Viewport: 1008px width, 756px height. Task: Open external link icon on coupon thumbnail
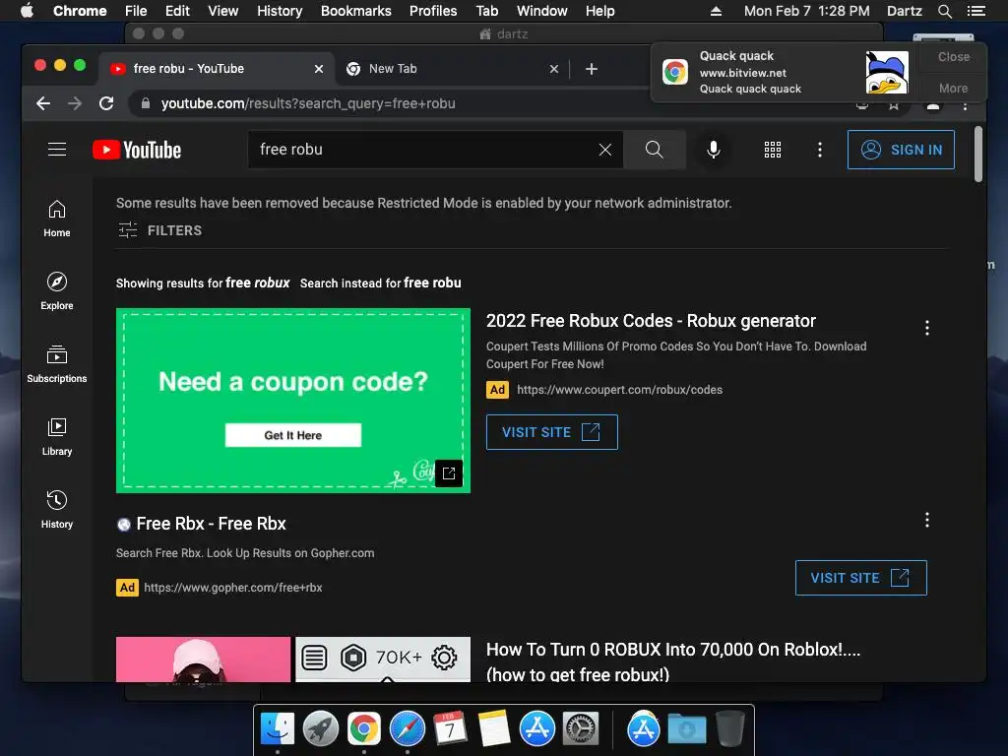click(x=449, y=473)
